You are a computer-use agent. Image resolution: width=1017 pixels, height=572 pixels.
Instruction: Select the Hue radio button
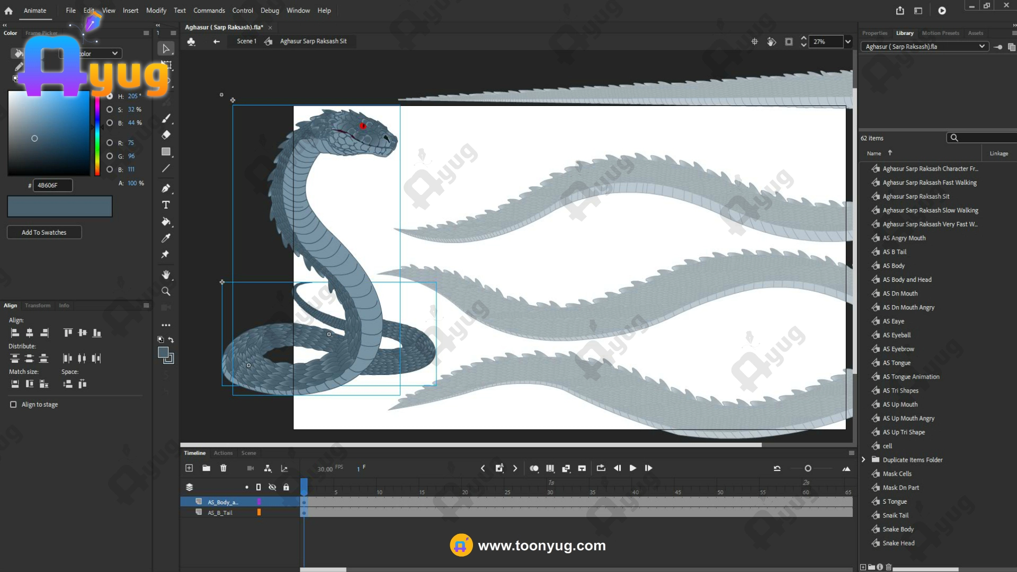tap(110, 96)
